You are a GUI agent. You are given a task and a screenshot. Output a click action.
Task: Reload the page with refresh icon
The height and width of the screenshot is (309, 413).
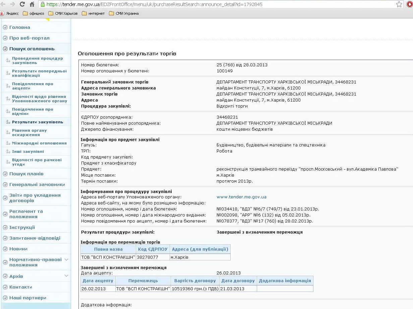[22, 4]
